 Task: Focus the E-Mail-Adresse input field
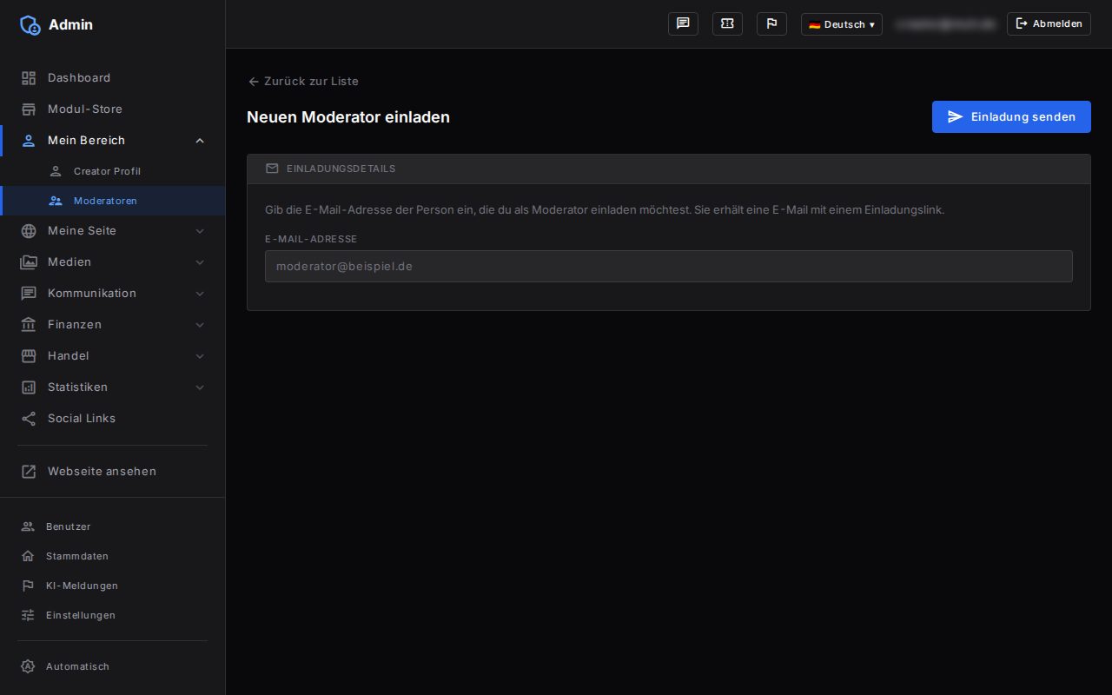point(669,267)
